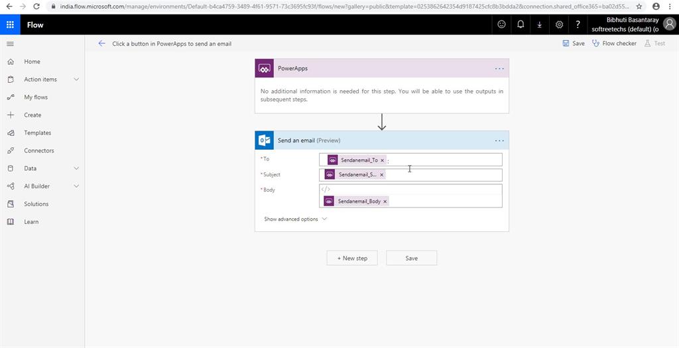The image size is (679, 348).
Task: Open the PowerApps step ellipsis menu
Action: [x=499, y=68]
